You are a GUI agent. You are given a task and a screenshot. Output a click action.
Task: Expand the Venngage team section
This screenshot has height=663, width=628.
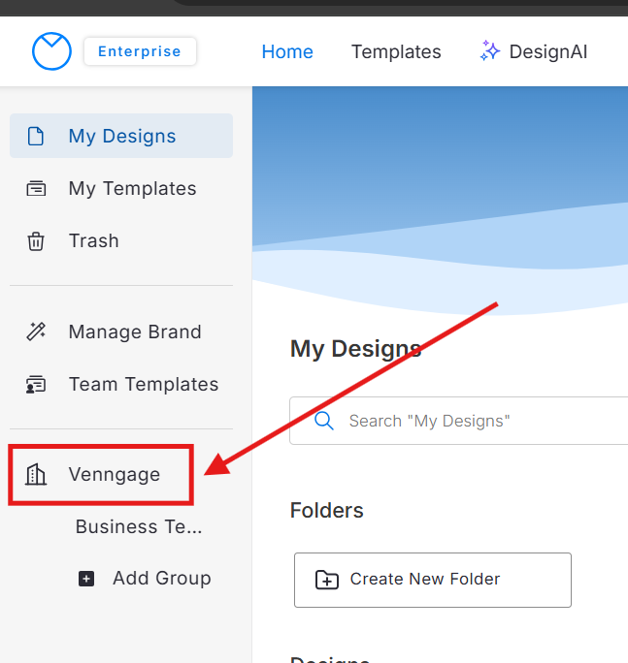pos(114,474)
